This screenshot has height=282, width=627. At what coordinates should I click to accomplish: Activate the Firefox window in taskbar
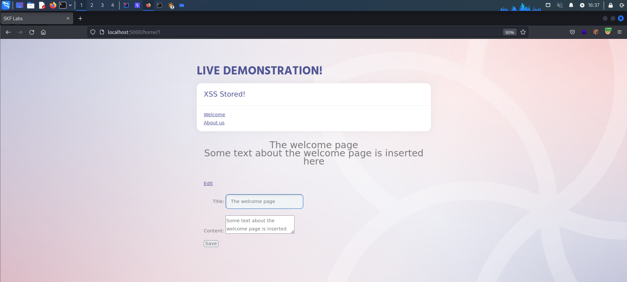[x=148, y=5]
